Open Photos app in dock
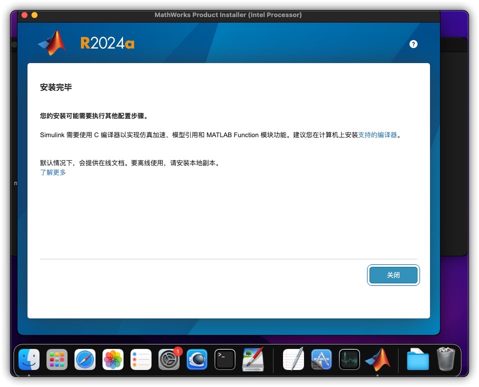Viewport: 479px width, 387px height. pos(113,359)
